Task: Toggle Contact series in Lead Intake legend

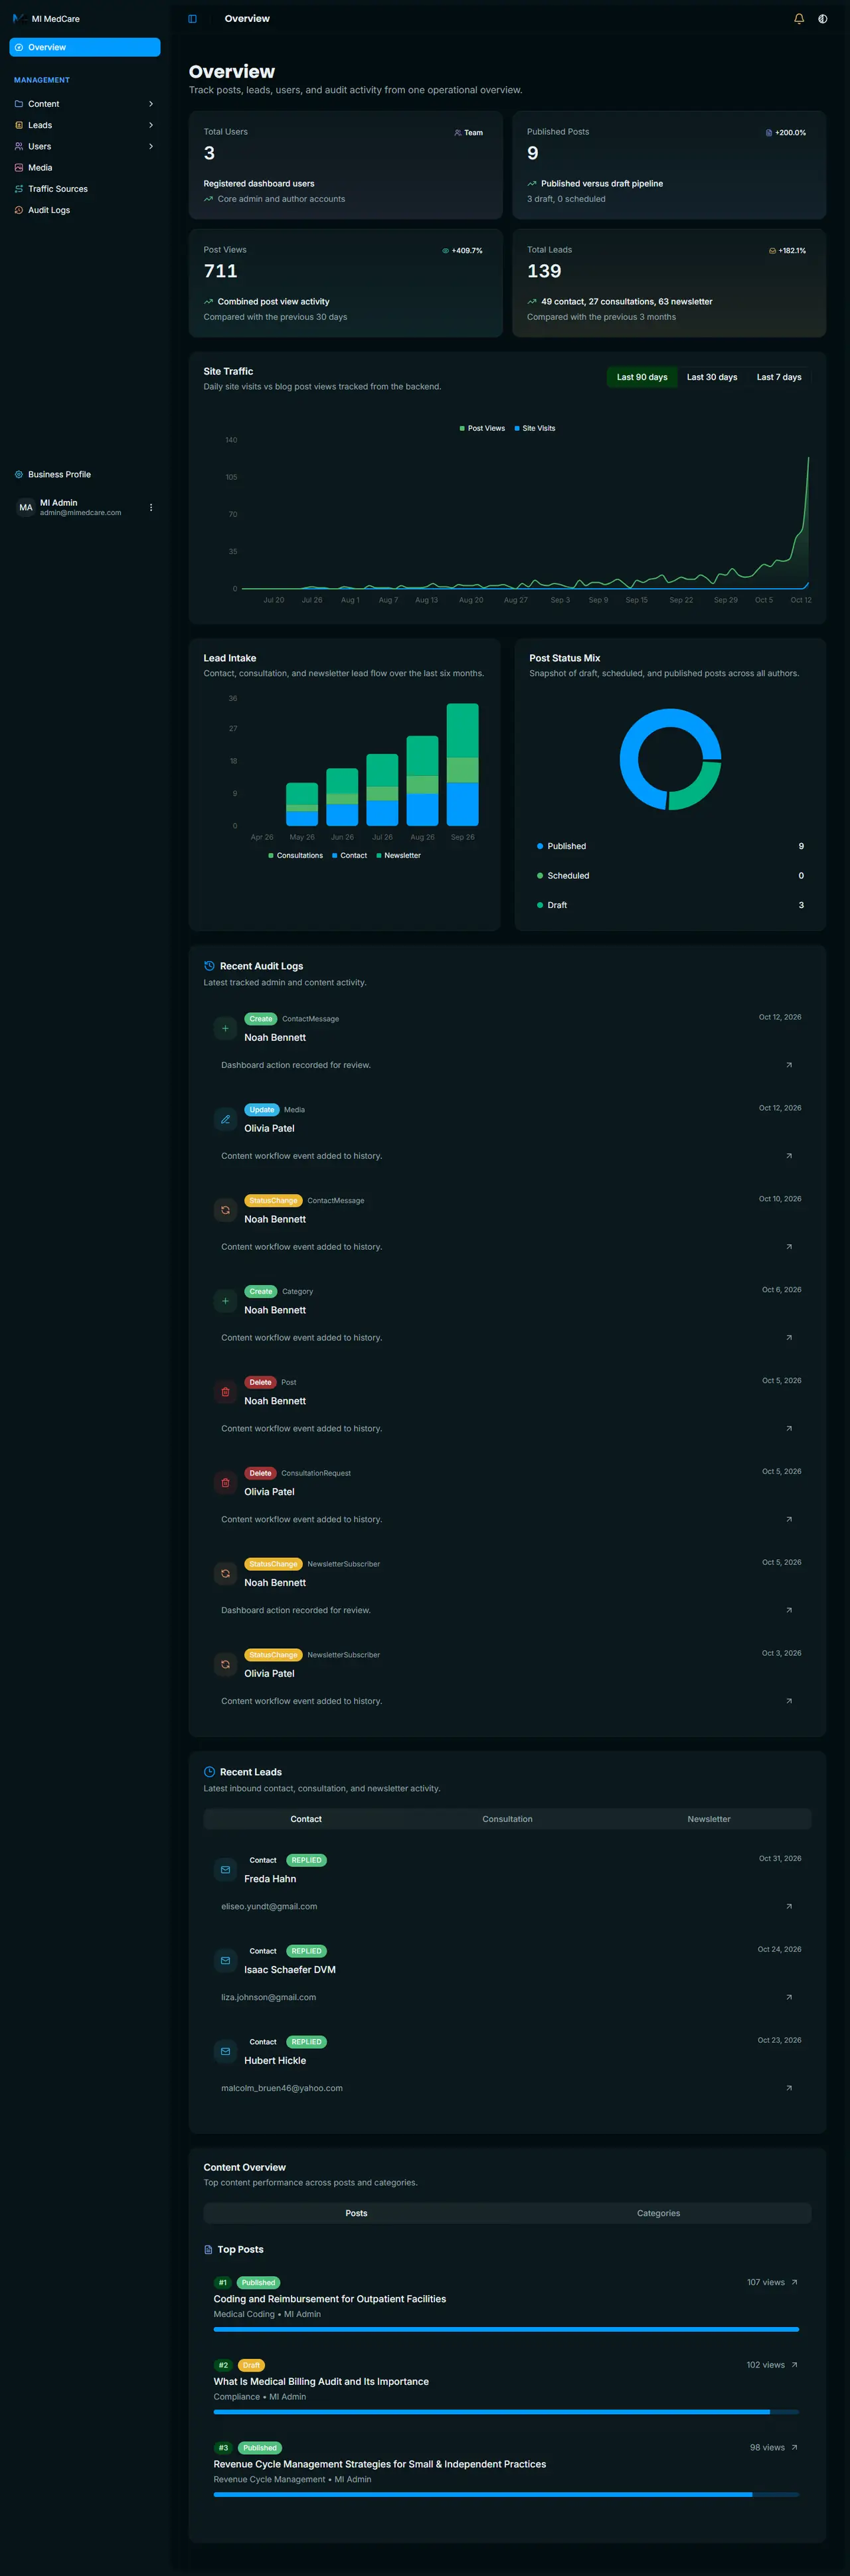Action: point(349,856)
